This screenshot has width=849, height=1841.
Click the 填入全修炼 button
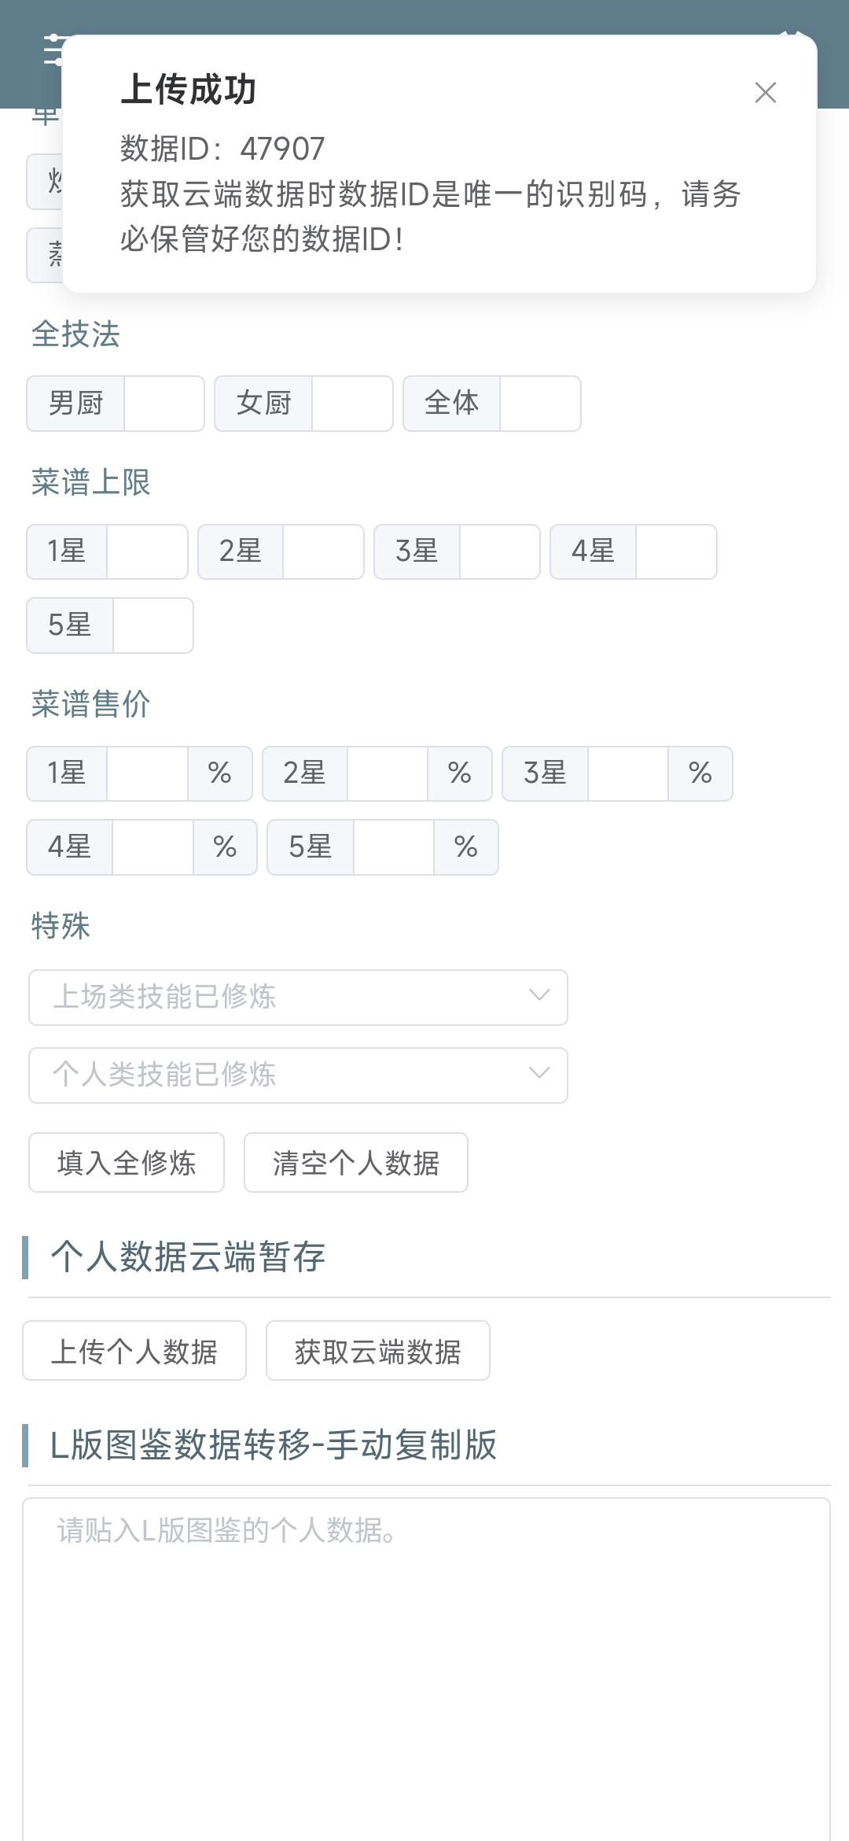tap(127, 1162)
